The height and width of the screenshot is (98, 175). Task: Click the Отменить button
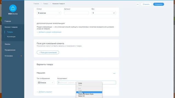pos(146,4)
